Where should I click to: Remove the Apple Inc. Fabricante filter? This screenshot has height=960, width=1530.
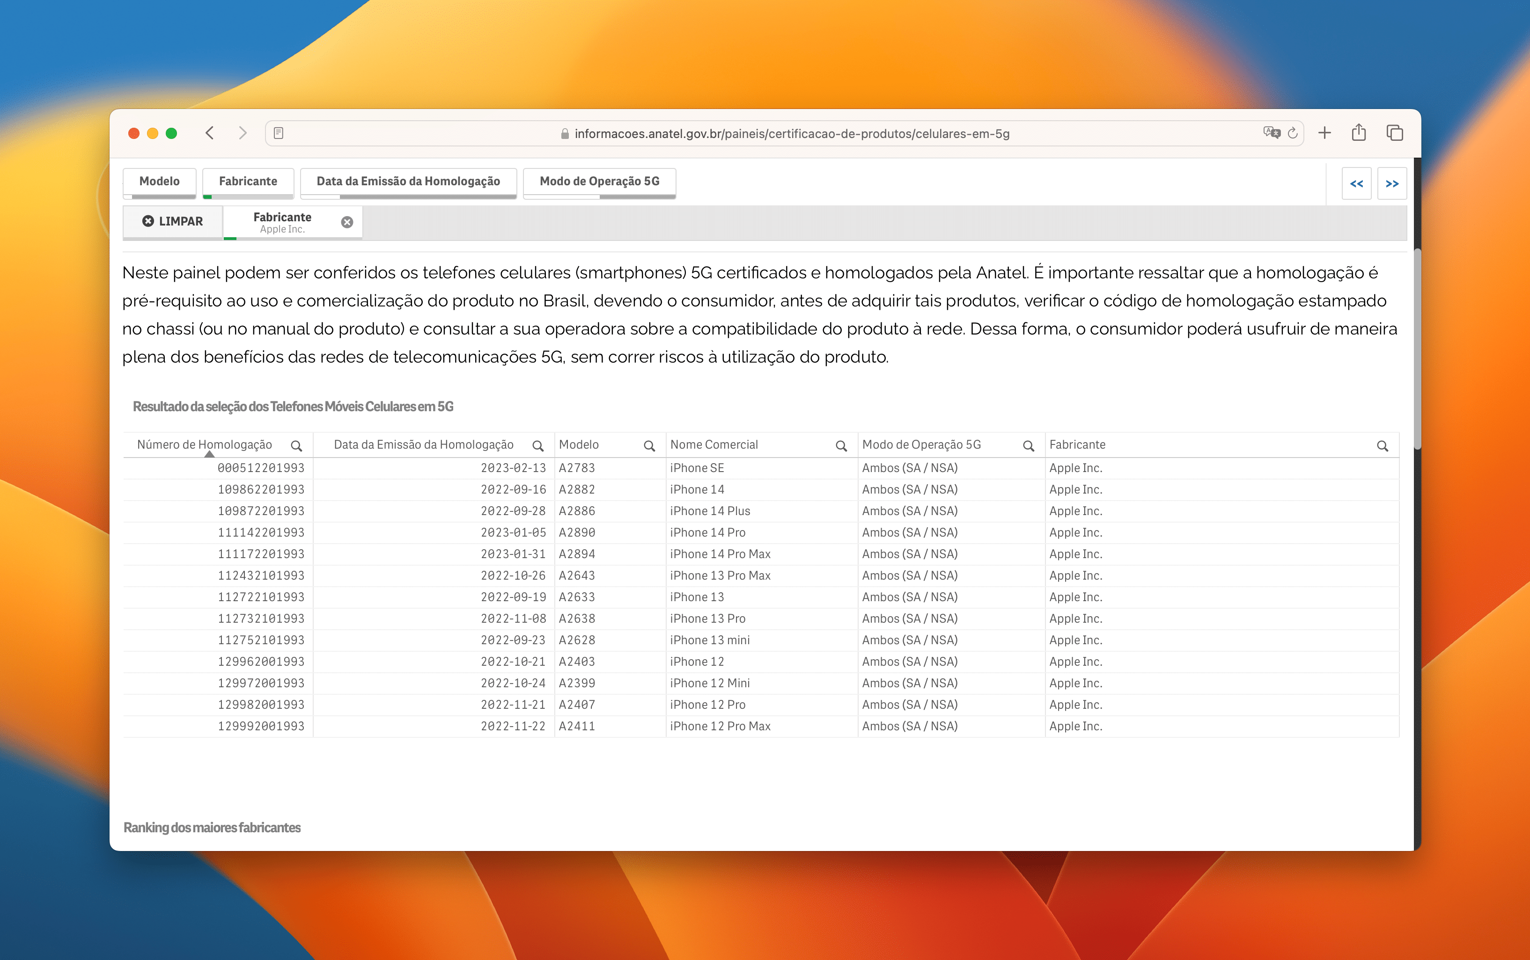[x=347, y=222]
